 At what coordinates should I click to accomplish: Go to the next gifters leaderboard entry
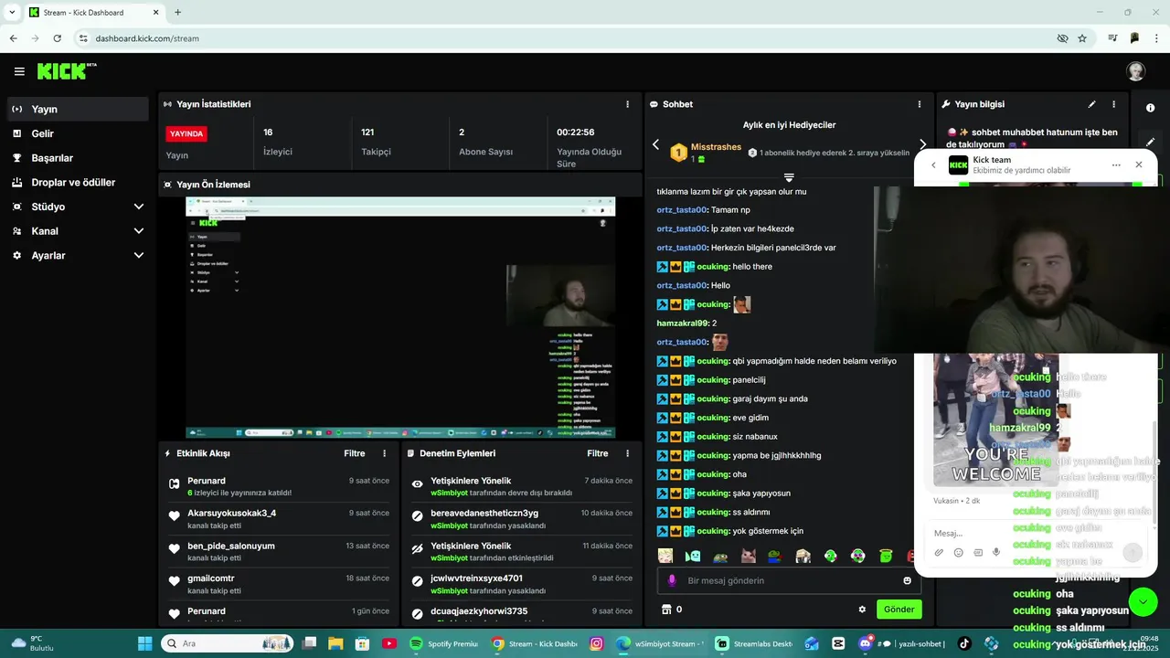[x=922, y=144]
